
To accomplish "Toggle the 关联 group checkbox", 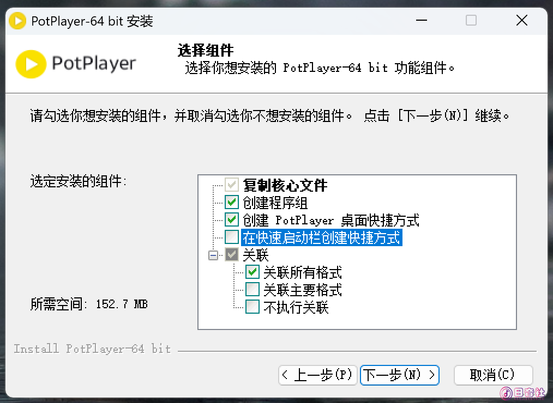I will (x=231, y=254).
